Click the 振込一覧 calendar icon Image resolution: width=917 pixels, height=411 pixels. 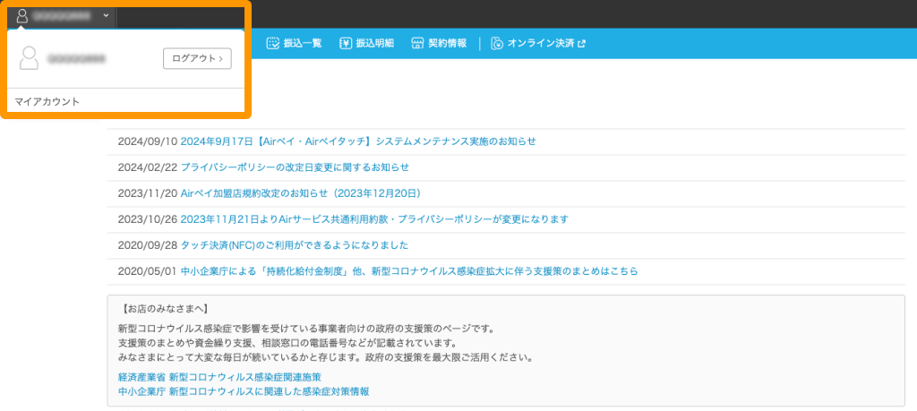point(272,43)
